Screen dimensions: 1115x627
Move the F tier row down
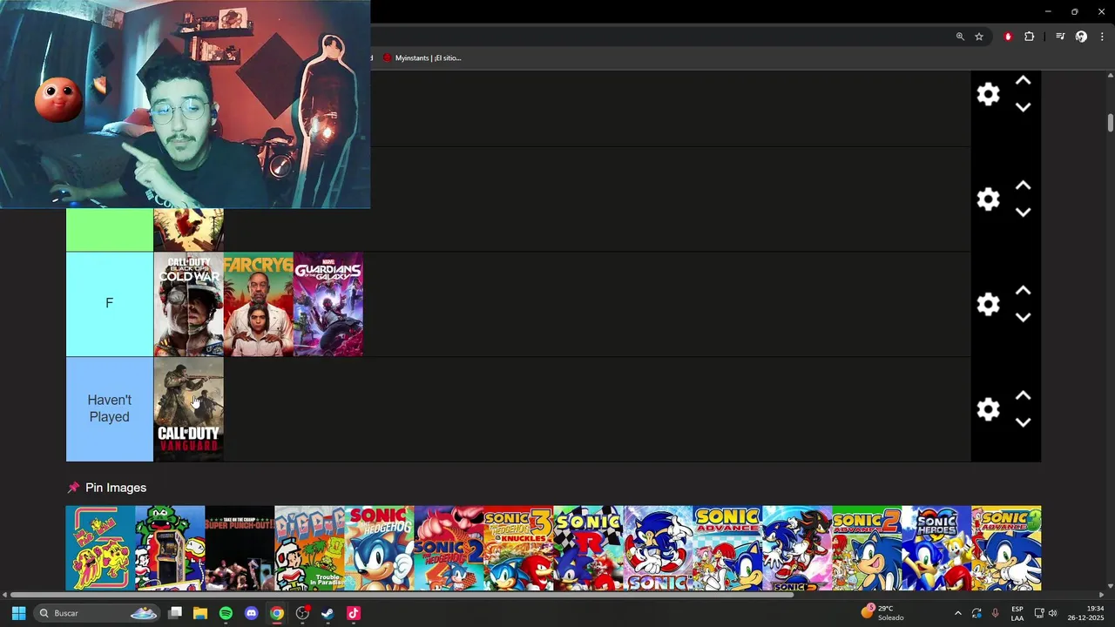[1024, 317]
